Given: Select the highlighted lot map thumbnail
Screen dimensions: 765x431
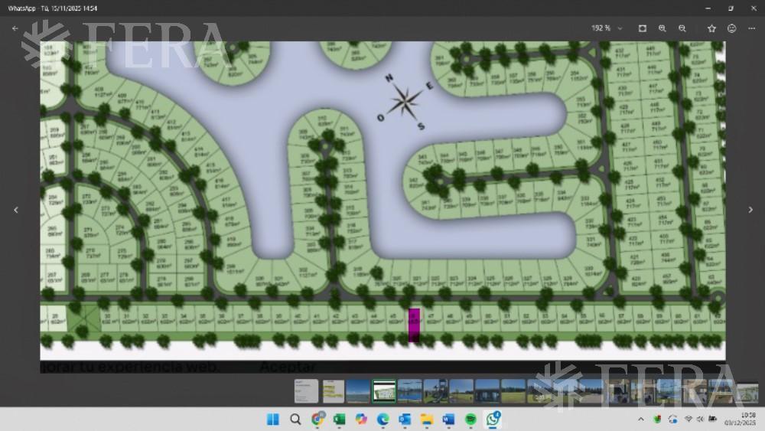Looking at the screenshot, I should point(384,391).
